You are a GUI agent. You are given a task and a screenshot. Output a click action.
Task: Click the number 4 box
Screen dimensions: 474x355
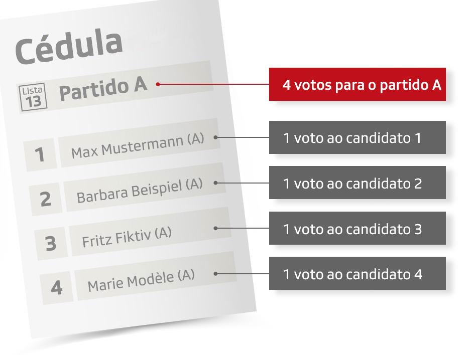57,287
